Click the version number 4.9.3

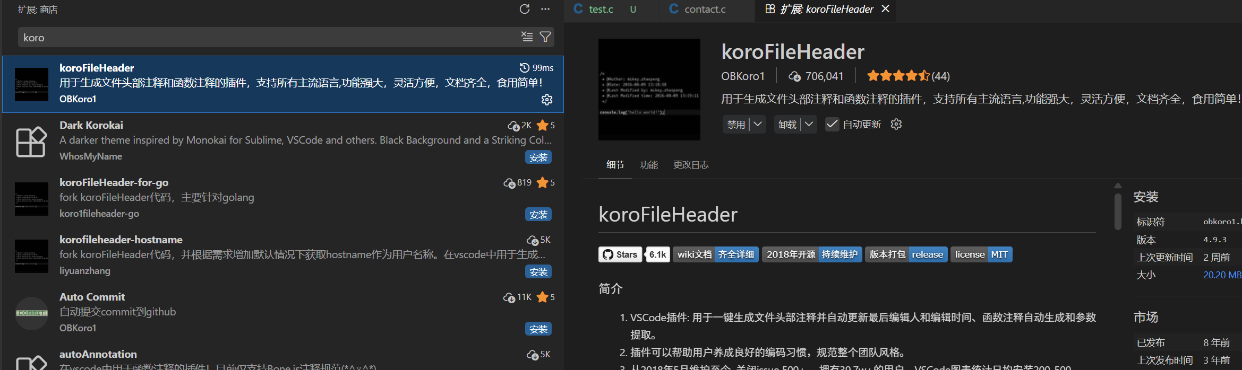coord(1215,240)
